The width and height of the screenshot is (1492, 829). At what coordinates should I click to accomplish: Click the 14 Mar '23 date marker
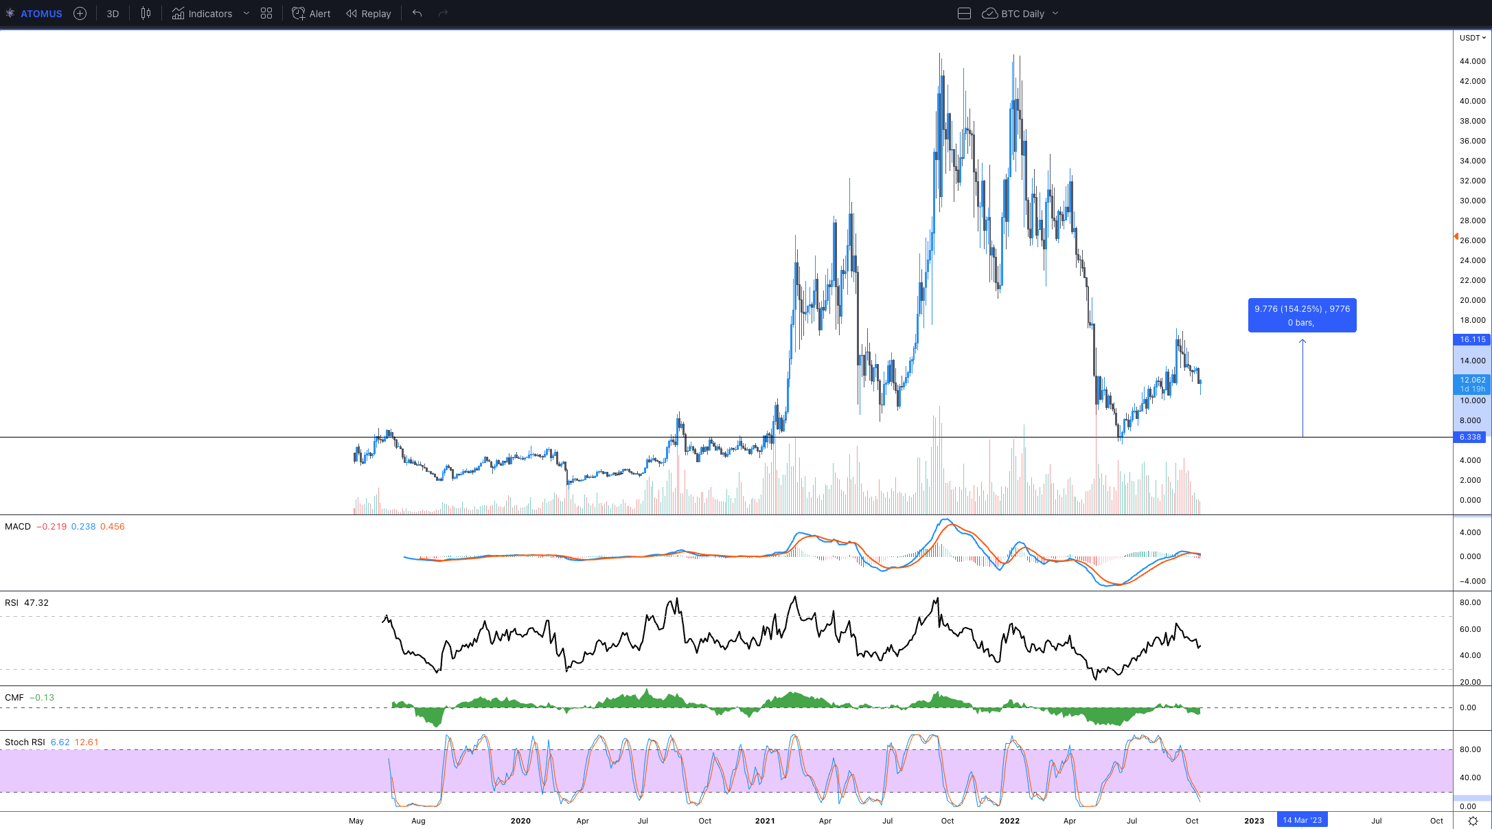(x=1302, y=820)
